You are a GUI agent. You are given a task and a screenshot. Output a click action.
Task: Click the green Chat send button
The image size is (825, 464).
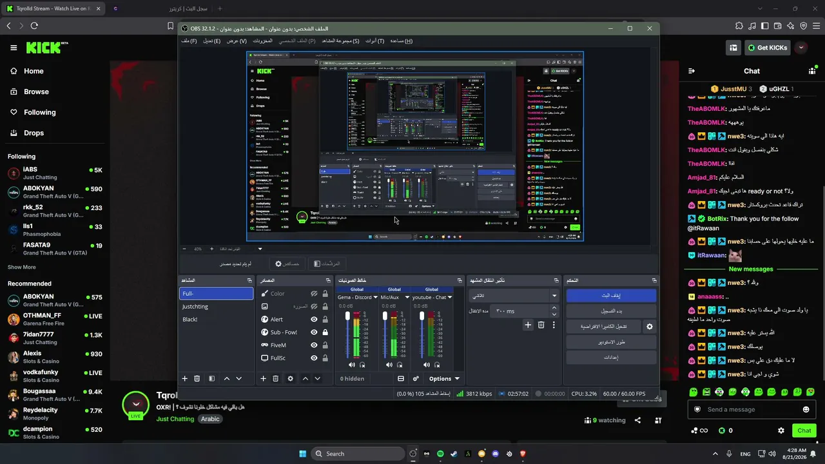point(804,430)
